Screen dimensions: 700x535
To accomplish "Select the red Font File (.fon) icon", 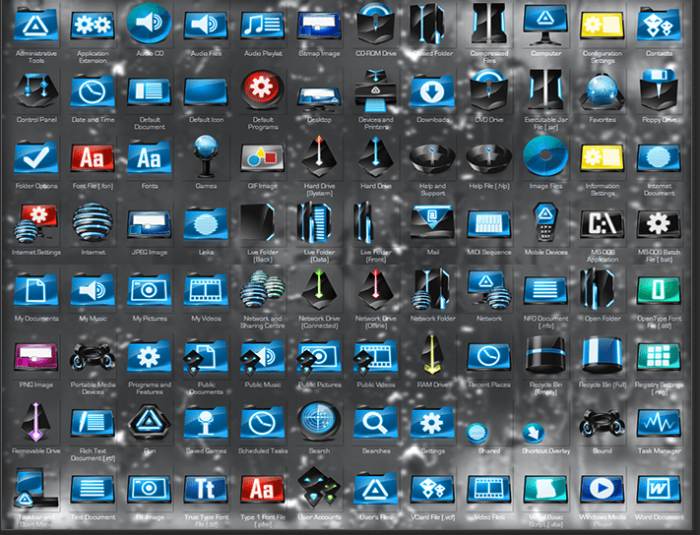I will point(93,157).
